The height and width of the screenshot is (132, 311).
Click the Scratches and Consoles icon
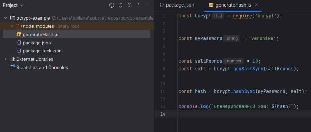pos(13,67)
